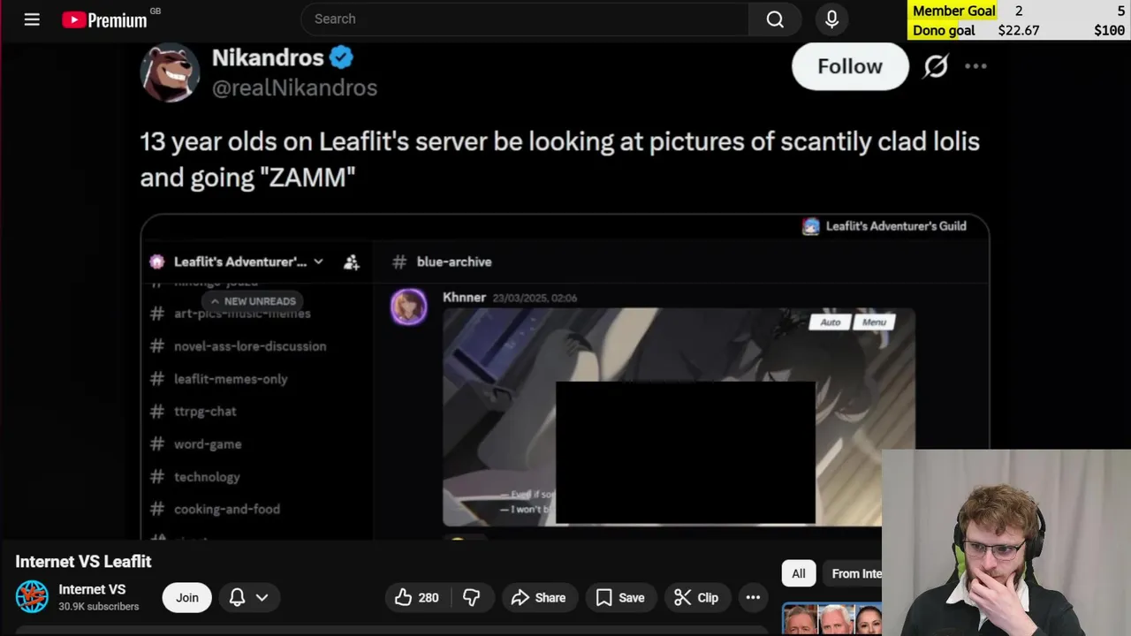Open tweet more options ellipsis
Viewport: 1131px width, 636px height.
pos(975,66)
